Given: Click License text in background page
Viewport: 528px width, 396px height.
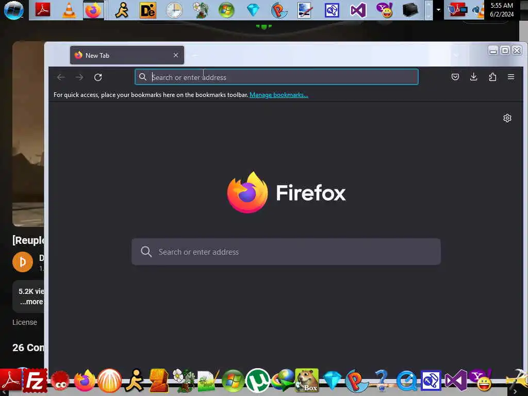Looking at the screenshot, I should pos(25,323).
